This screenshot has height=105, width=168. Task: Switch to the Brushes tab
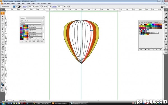click(x=150, y=22)
